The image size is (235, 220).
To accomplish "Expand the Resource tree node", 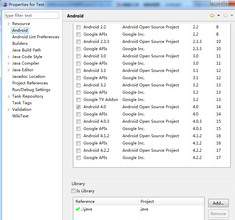I will point(9,24).
